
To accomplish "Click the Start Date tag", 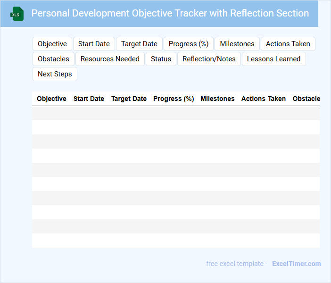I will tap(94, 44).
